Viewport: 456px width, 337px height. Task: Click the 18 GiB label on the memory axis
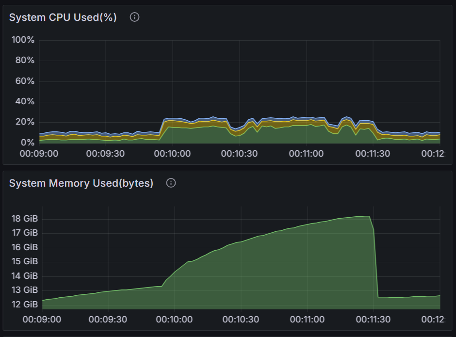click(25, 219)
